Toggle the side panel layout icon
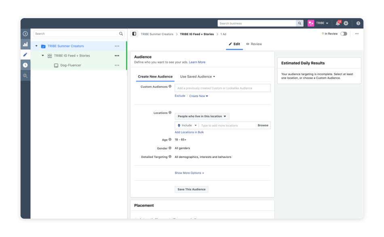The height and width of the screenshot is (237, 384). point(135,34)
